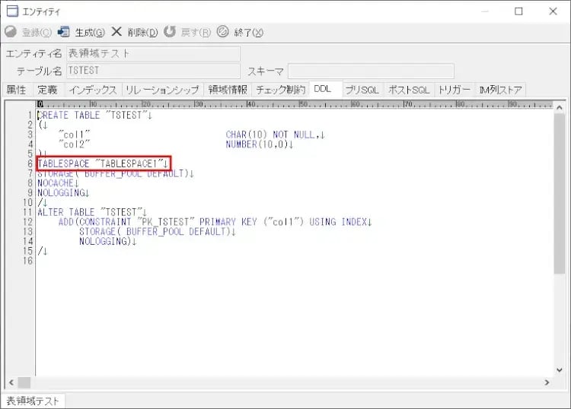The height and width of the screenshot is (409, 571).
Task: Open the 定義 tab
Action: pos(47,90)
